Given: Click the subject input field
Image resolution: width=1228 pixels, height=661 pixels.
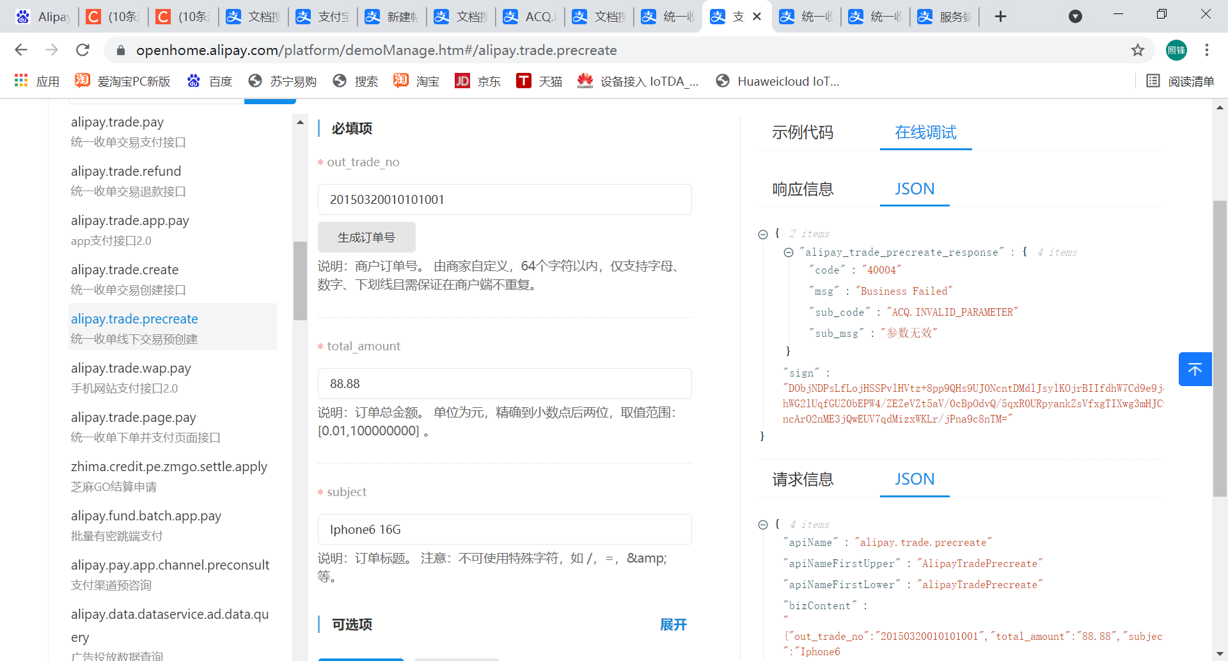Looking at the screenshot, I should click(505, 529).
